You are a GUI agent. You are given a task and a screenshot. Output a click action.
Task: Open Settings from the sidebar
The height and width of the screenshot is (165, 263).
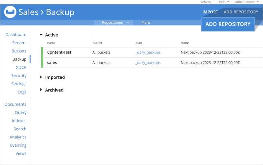(x=19, y=84)
